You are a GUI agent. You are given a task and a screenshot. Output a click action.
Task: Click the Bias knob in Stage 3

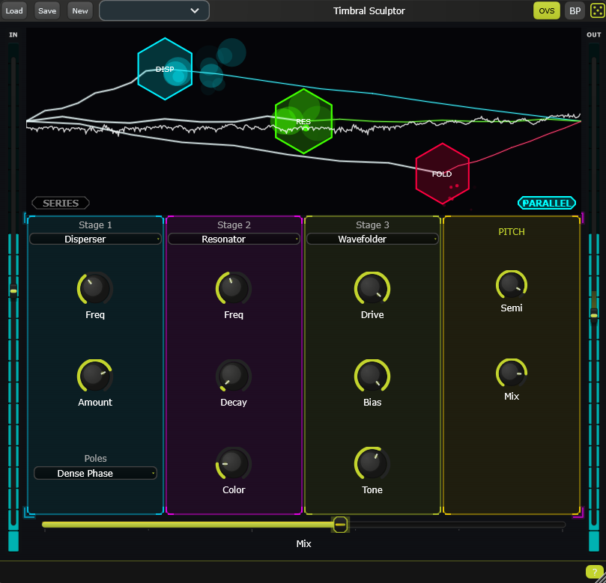pyautogui.click(x=372, y=376)
